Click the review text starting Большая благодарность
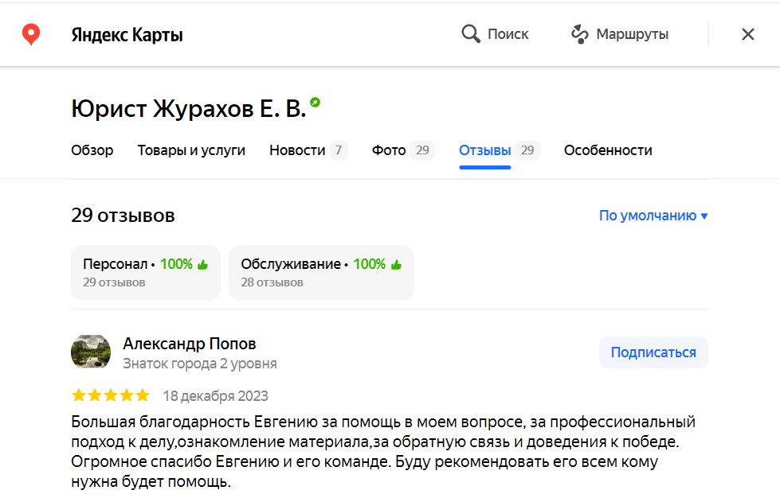780x498 pixels. coord(383,451)
